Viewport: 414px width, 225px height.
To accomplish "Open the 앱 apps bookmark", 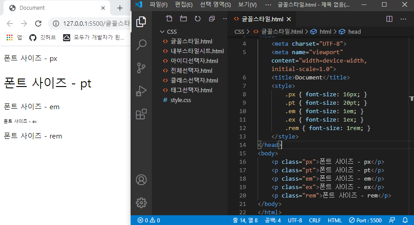I will click(14, 37).
